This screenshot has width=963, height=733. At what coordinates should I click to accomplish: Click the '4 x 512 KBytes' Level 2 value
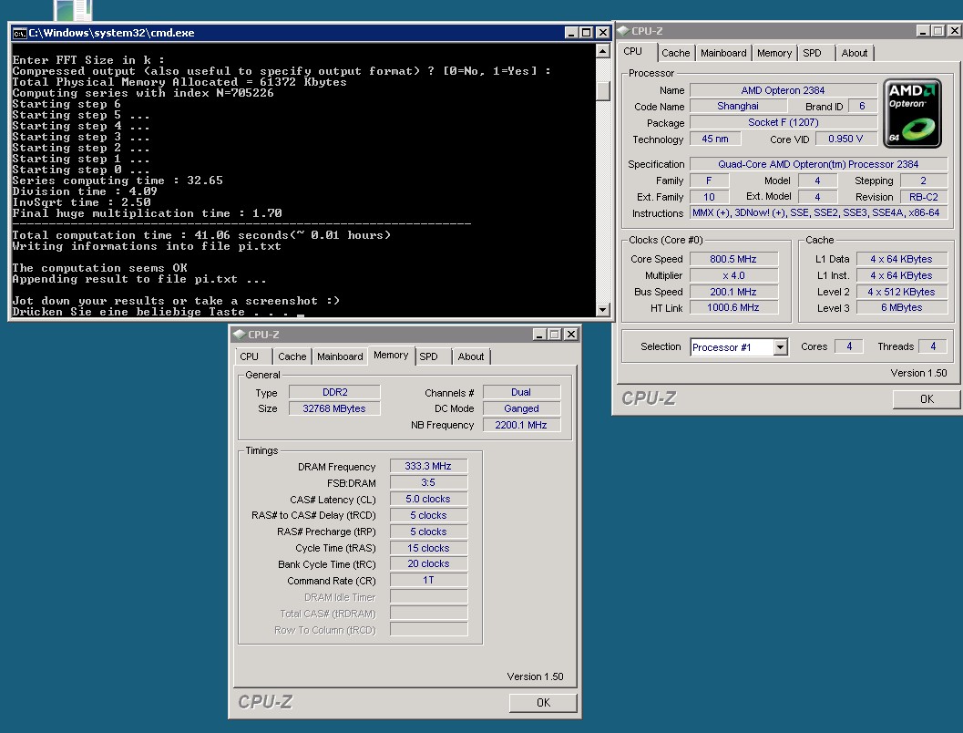click(901, 292)
